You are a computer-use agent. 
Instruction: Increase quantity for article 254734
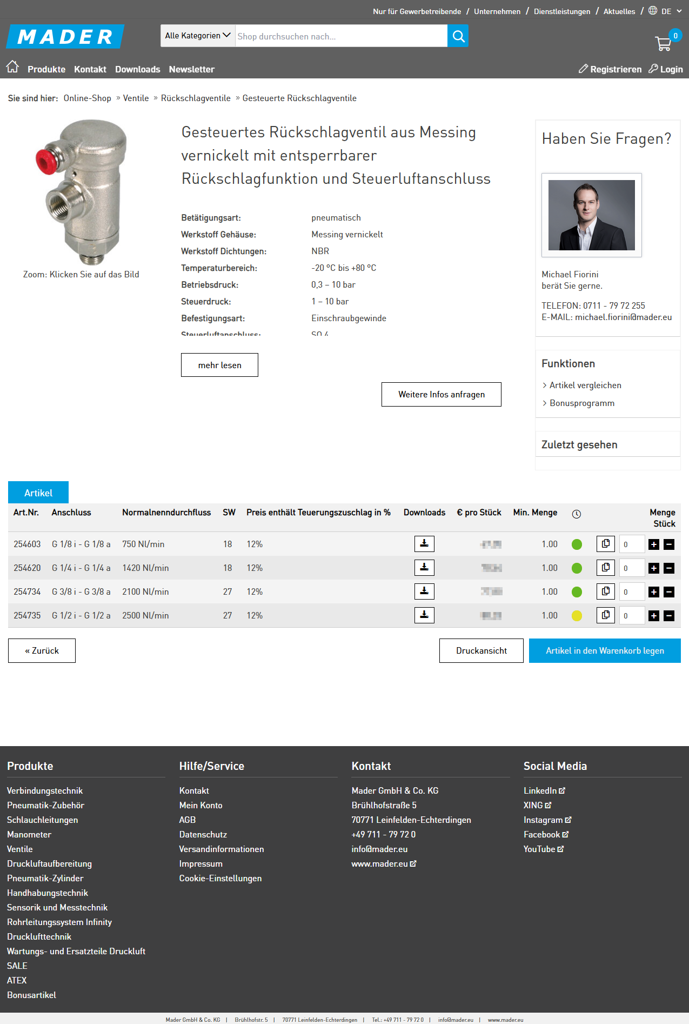[x=654, y=592]
